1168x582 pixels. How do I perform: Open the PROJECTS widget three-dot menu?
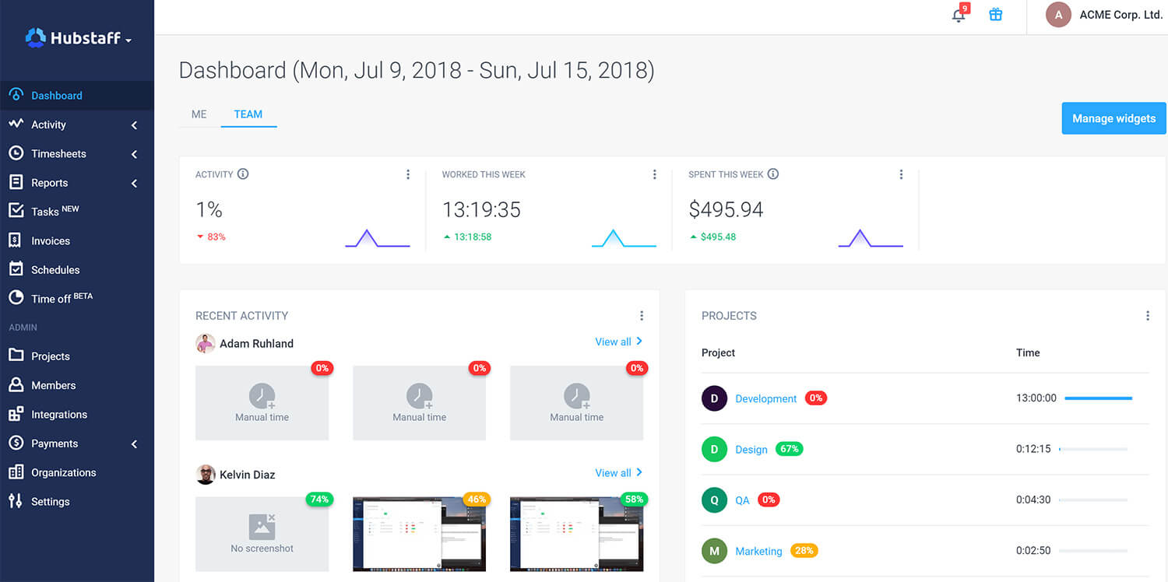click(x=1148, y=315)
